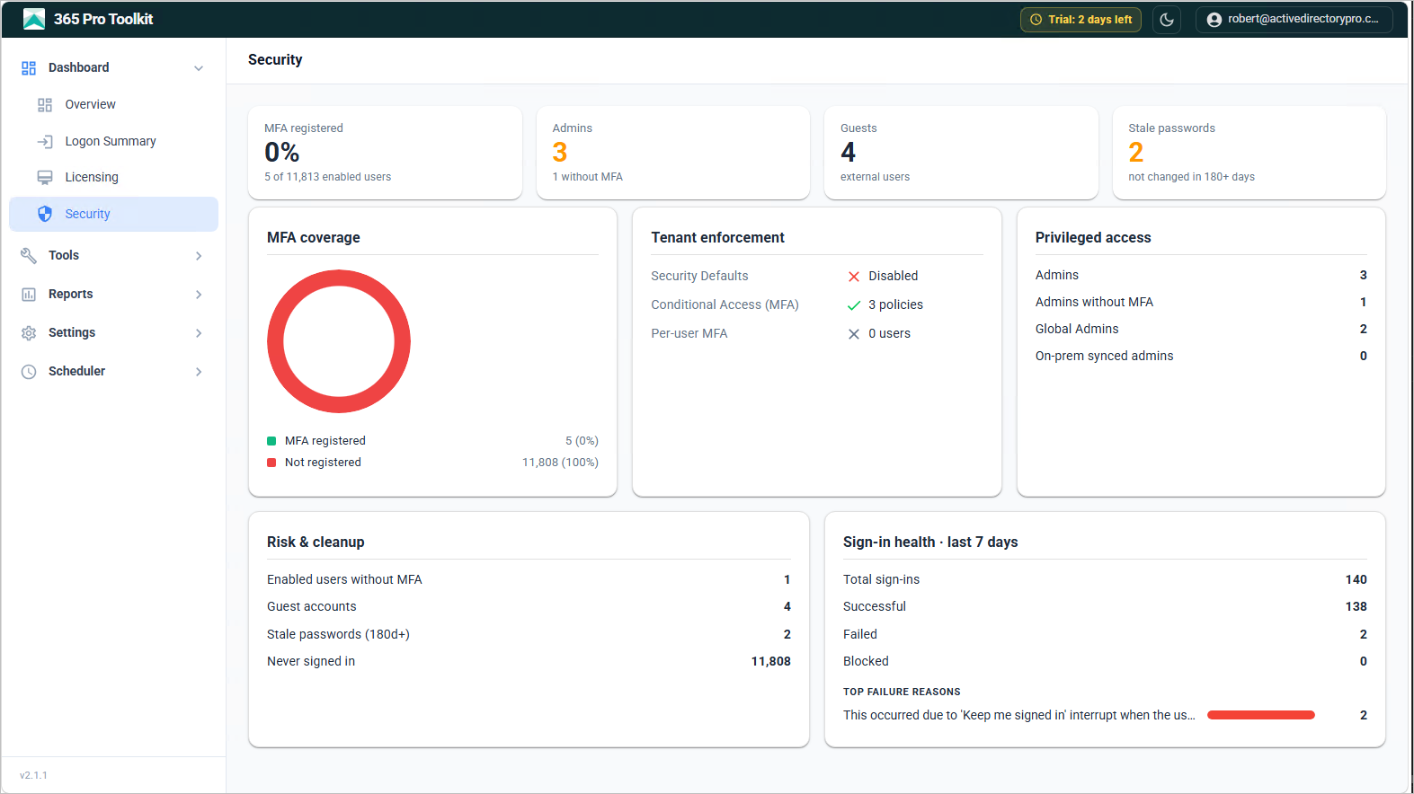
Task: Click the Keep me signed in failure reason
Action: pos(1019,716)
